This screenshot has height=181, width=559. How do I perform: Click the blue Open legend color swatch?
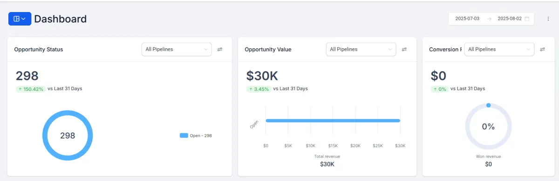(184, 136)
